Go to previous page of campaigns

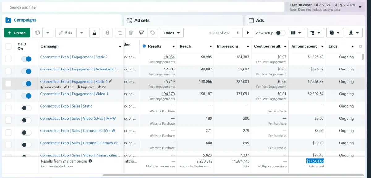[237, 33]
